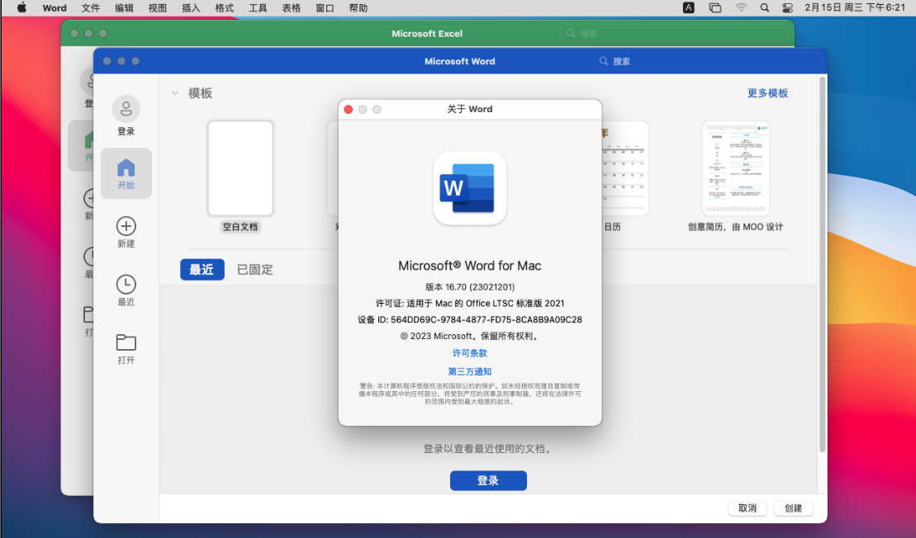Click the "Microsoft Excel" window title

pos(427,34)
